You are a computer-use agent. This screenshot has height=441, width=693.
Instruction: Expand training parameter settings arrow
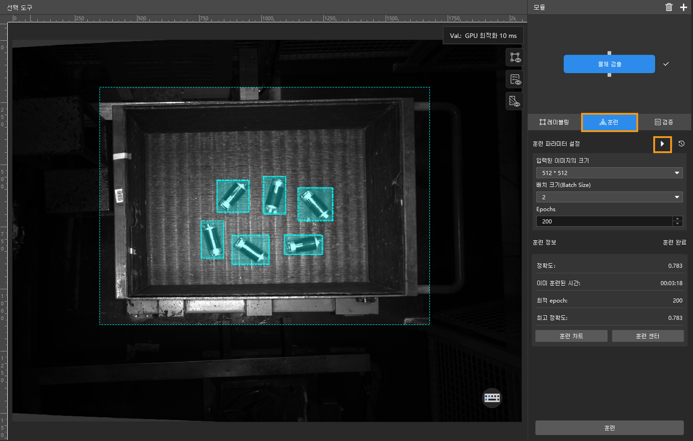pos(662,144)
